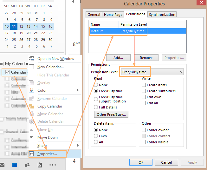The width and height of the screenshot is (207, 170).
Task: Switch to the Calendar view icon
Action: (15, 165)
